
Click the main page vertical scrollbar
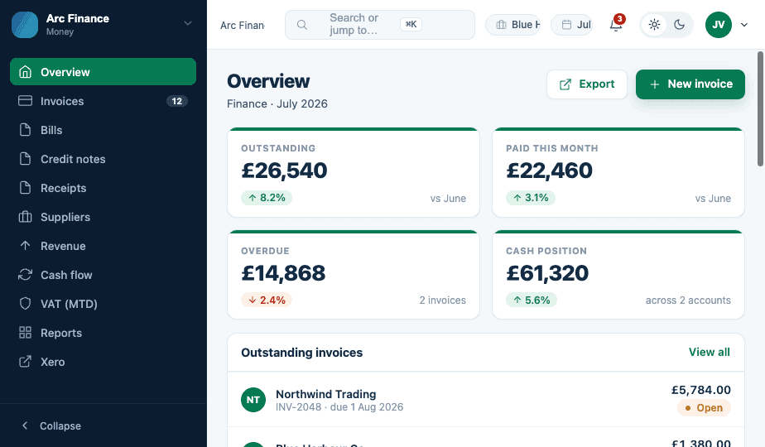click(760, 108)
